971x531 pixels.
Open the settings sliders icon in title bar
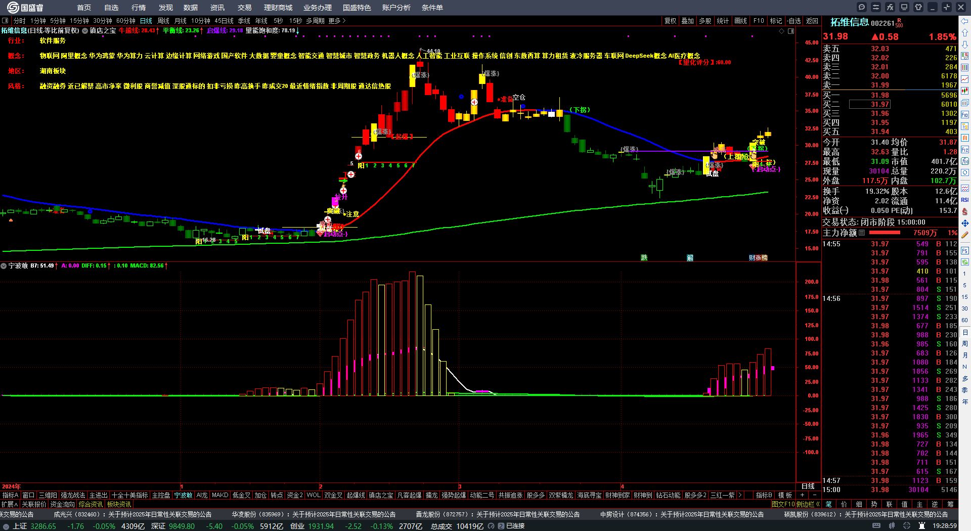pos(876,7)
